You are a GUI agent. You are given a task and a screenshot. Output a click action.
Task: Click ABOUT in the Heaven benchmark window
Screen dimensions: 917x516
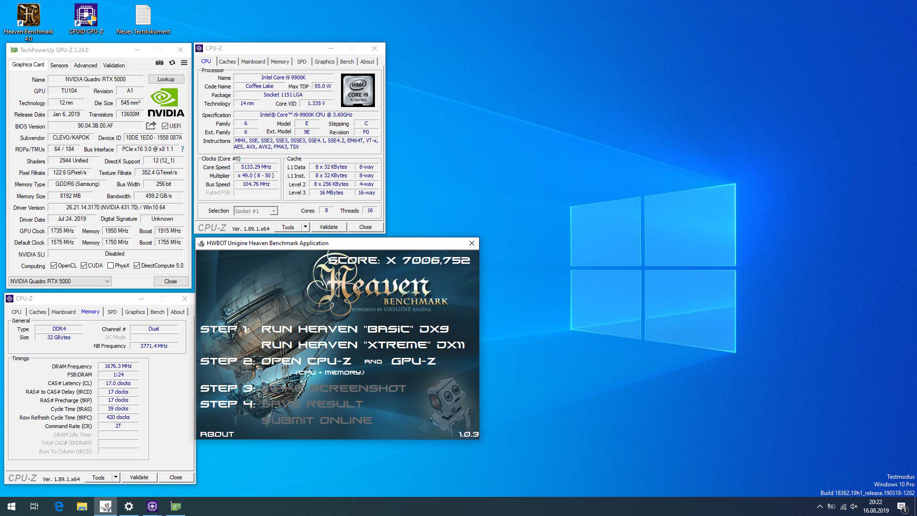tap(217, 434)
